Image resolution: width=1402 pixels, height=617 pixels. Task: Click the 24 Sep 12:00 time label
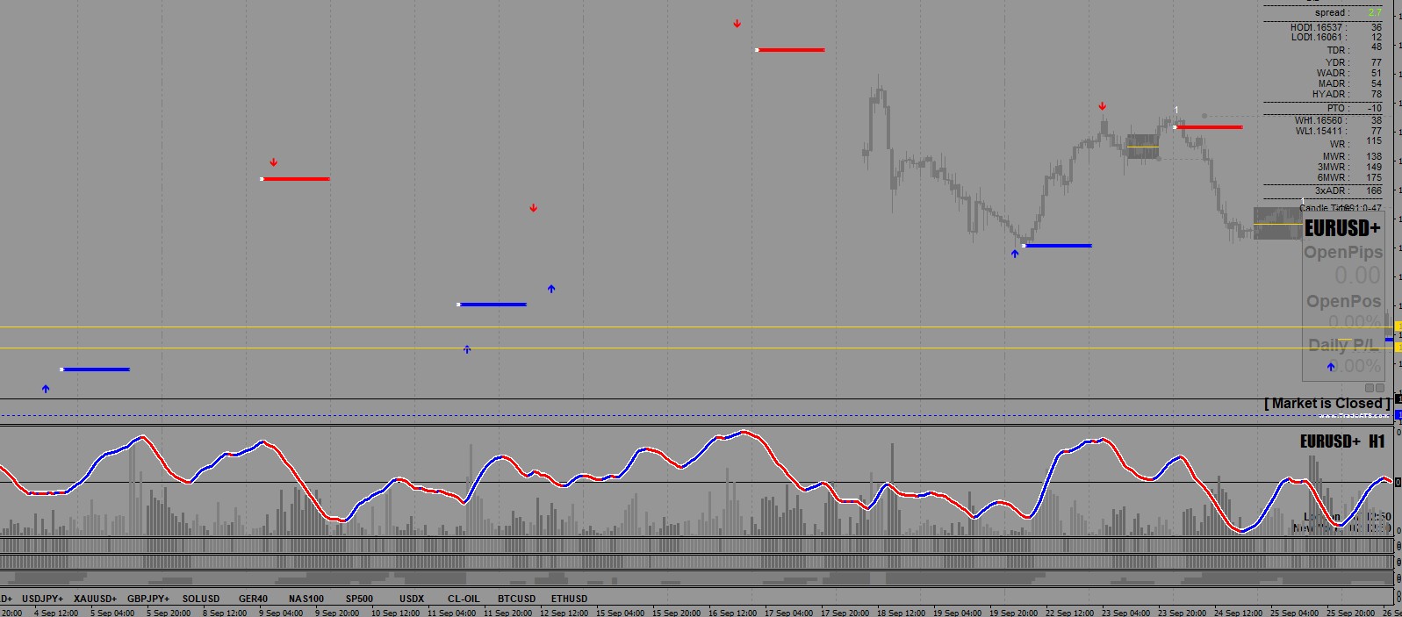(1239, 613)
